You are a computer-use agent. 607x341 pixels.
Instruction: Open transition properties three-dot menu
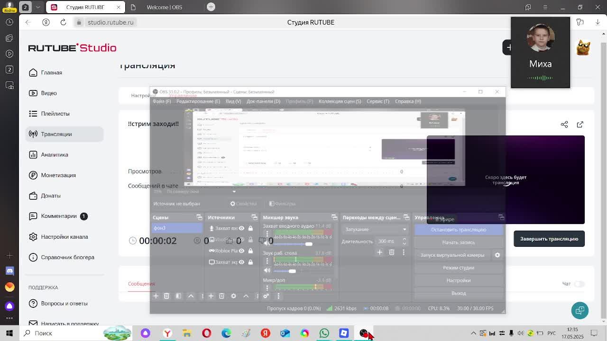click(404, 252)
